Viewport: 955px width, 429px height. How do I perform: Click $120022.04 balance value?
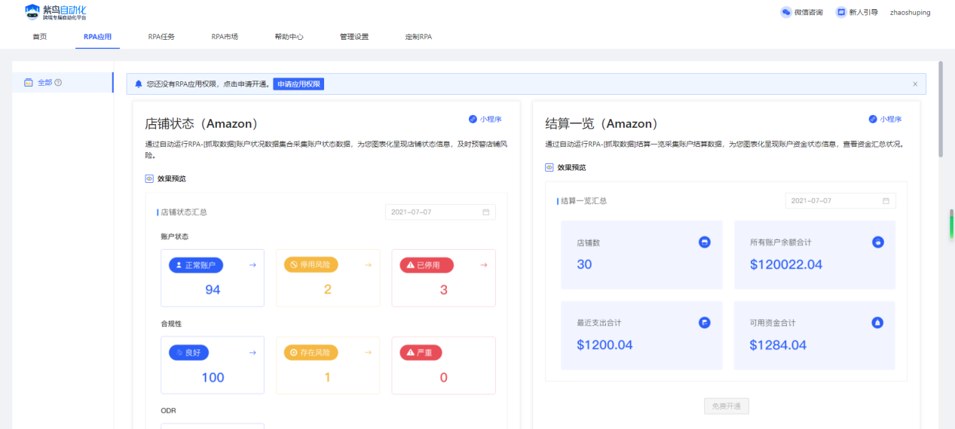(x=786, y=264)
